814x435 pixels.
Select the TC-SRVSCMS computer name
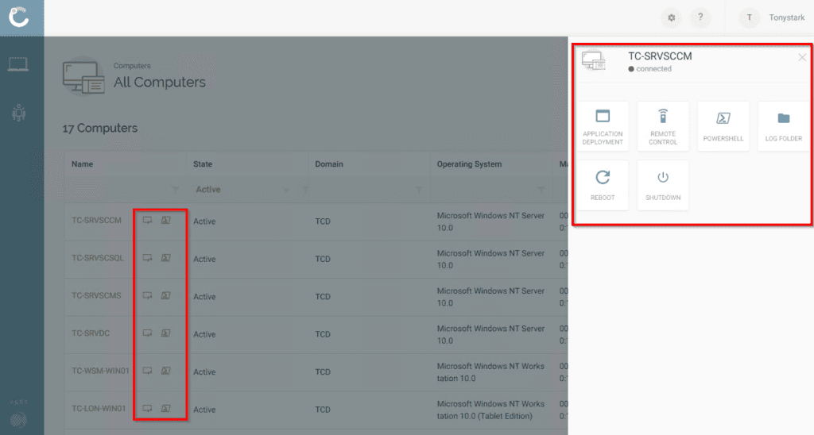[x=96, y=295]
